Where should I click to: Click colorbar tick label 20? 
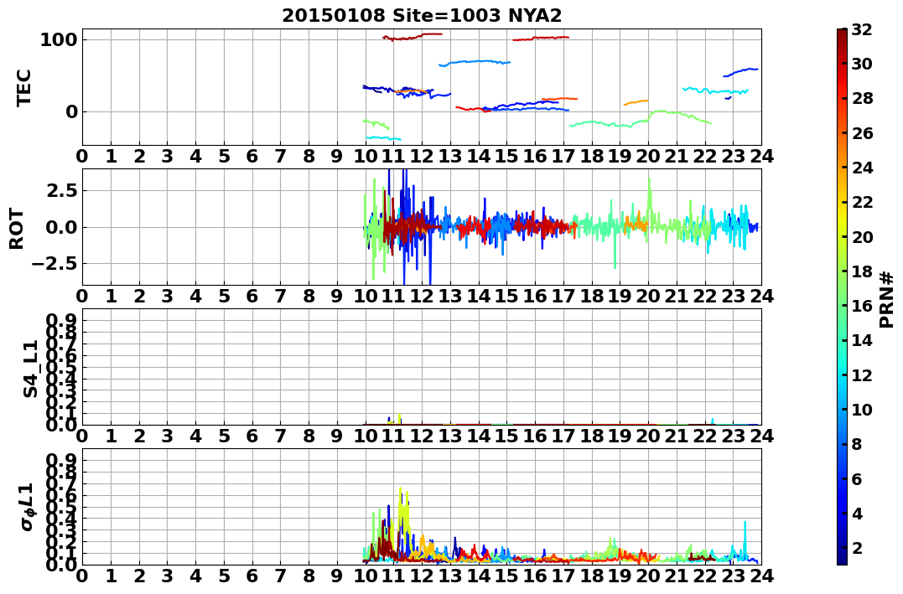[862, 236]
